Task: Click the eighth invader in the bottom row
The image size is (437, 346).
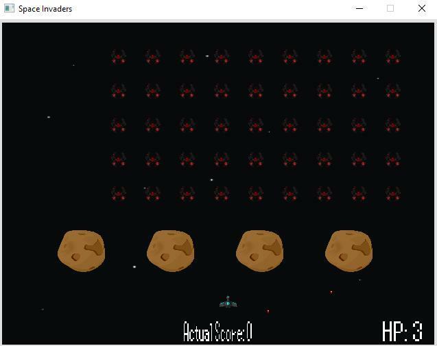Action: pos(359,193)
